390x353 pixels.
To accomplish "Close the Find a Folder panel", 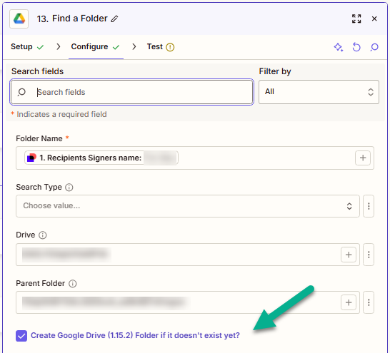I will 374,19.
